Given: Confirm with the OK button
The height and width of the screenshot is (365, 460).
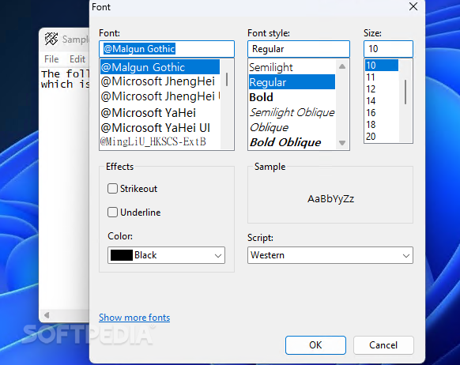Looking at the screenshot, I should click(x=315, y=344).
